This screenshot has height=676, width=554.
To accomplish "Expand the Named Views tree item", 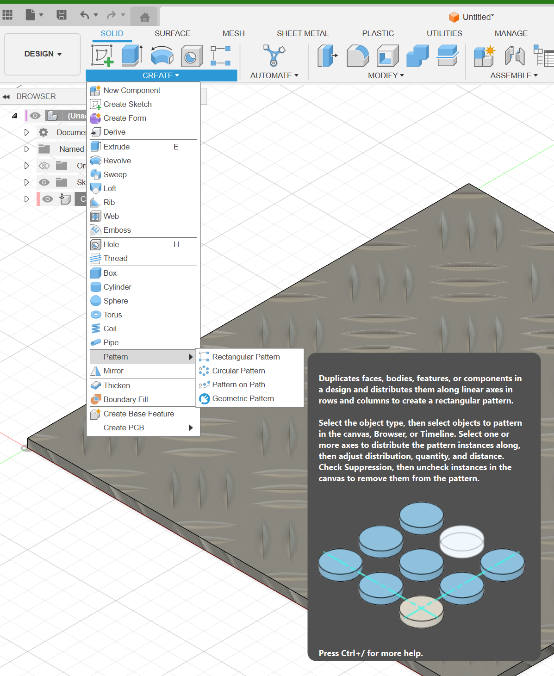I will 26,149.
